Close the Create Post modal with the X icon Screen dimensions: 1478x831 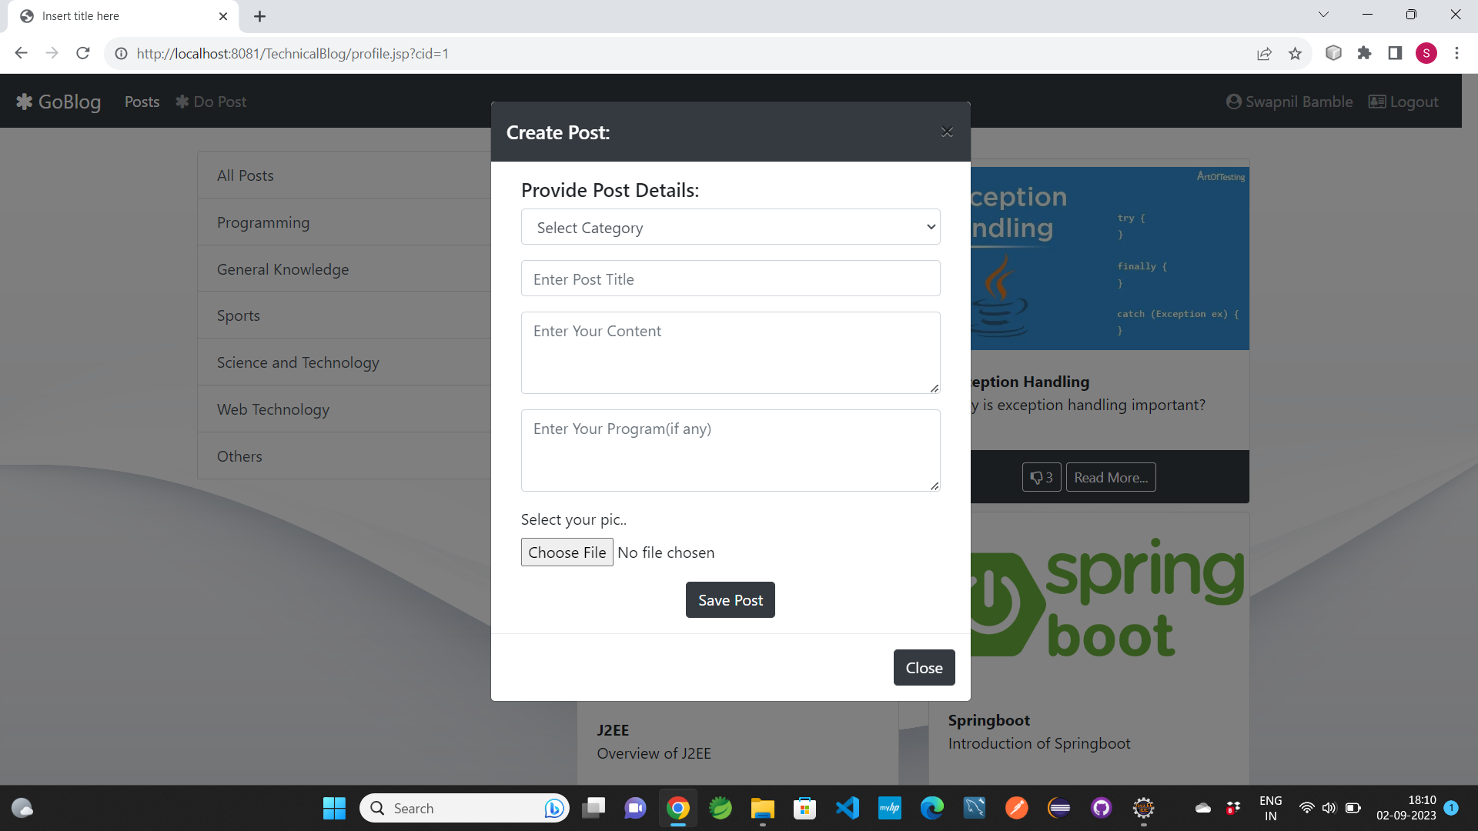947,132
